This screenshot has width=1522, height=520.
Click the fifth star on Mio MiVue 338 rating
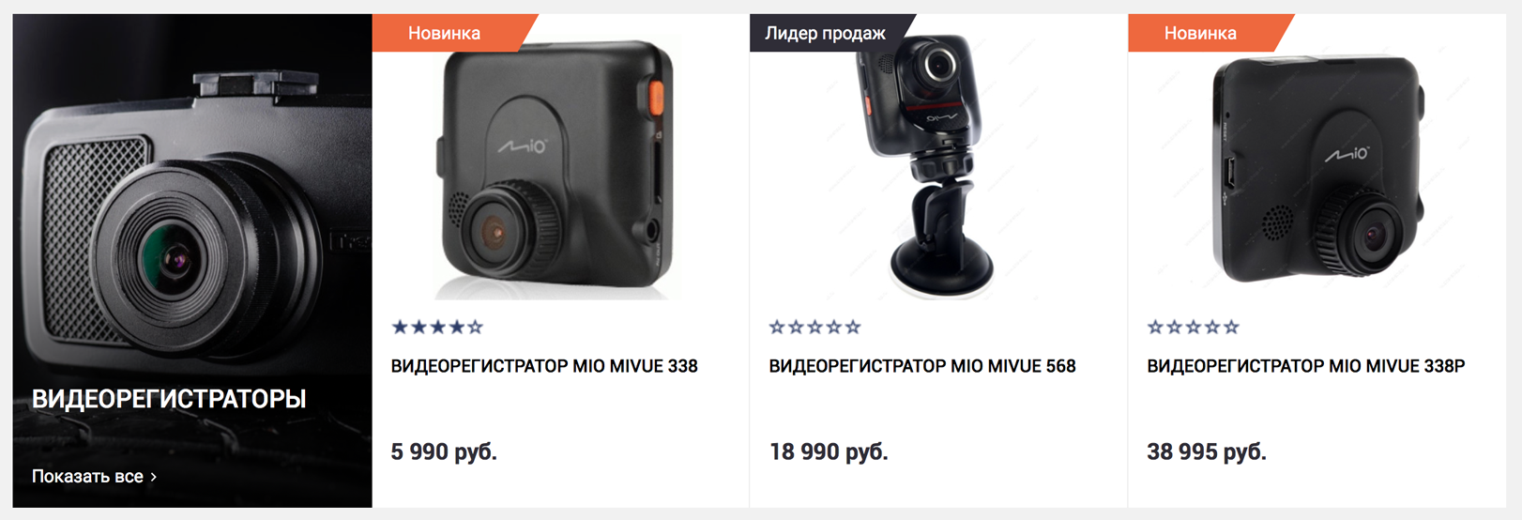click(x=475, y=327)
